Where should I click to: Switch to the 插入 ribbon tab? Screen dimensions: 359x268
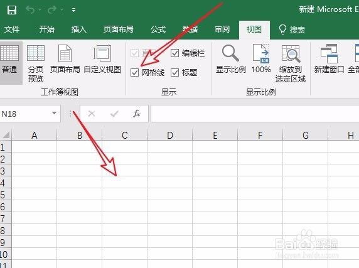tap(78, 29)
